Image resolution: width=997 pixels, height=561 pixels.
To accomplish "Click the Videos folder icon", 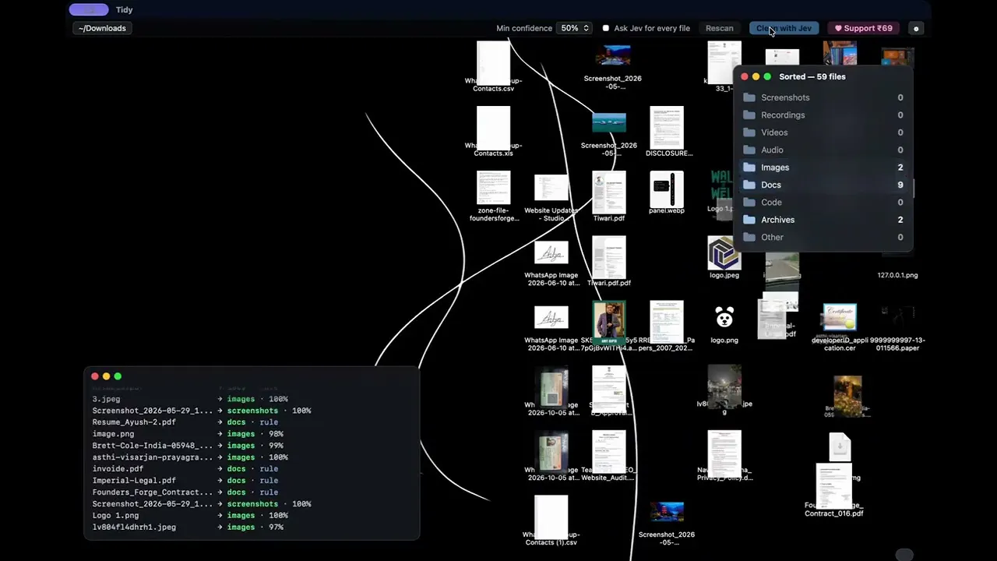I will 749,132.
